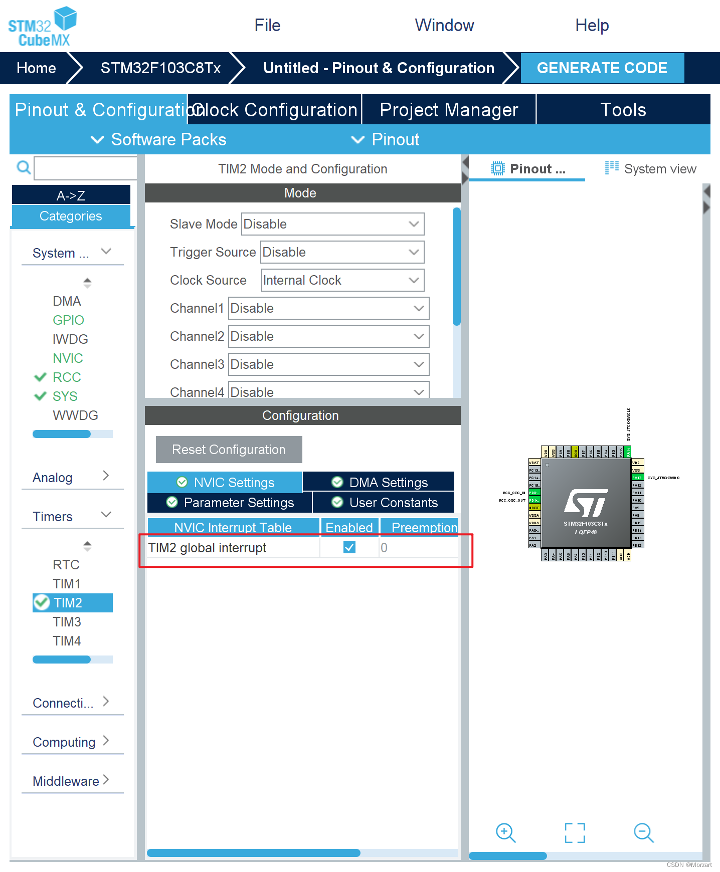
Task: Click the check icon next to TIM2
Action: (42, 602)
